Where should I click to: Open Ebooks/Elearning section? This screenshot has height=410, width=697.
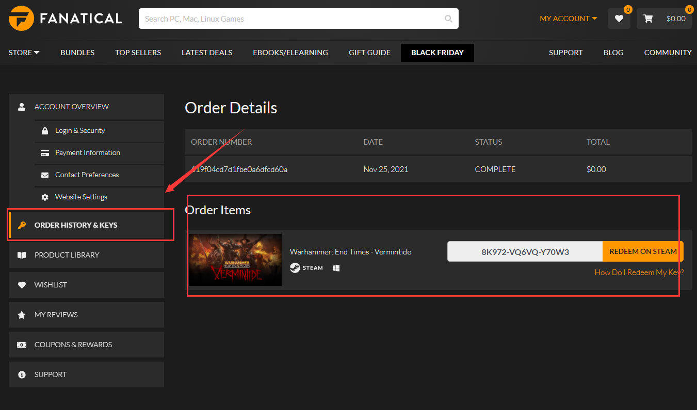pyautogui.click(x=290, y=53)
